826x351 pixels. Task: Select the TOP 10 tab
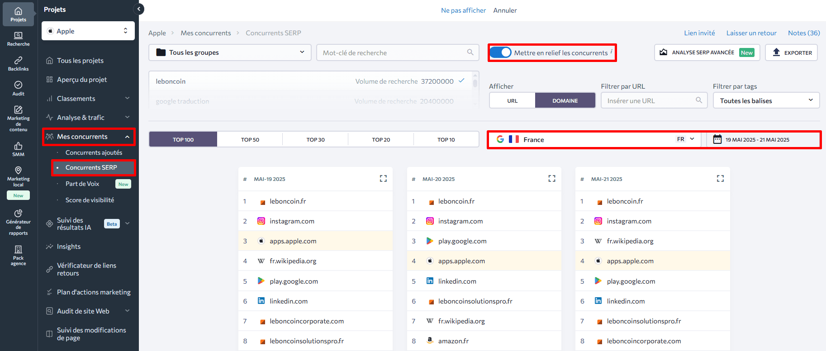[x=446, y=139]
